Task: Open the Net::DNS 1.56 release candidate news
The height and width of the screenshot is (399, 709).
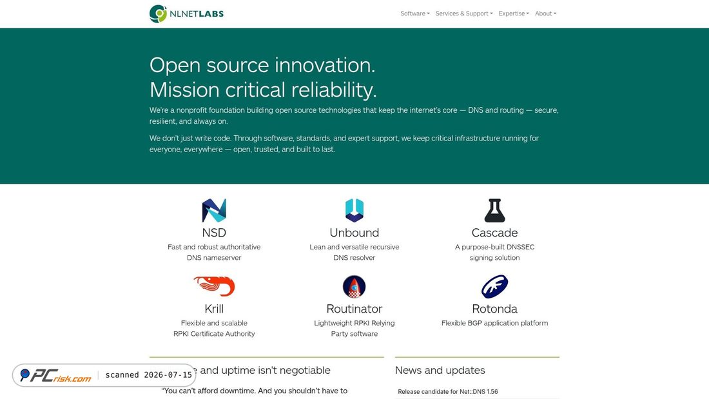Action: point(448,392)
